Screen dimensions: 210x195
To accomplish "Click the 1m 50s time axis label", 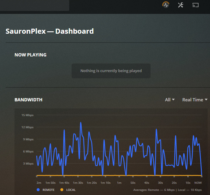I will pyautogui.click(x=50, y=183).
